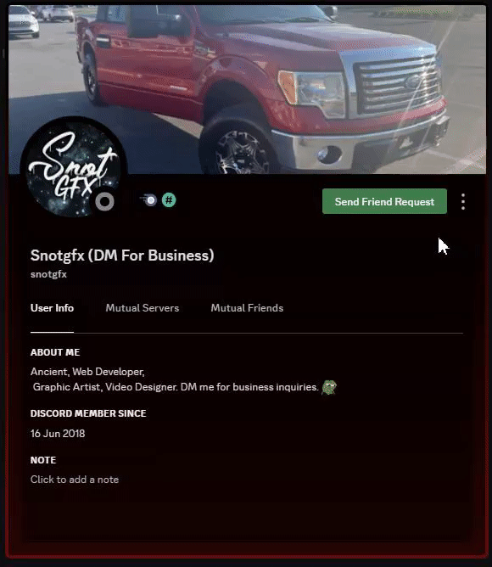The width and height of the screenshot is (492, 567).
Task: Click the note field to add a note
Action: 75,480
